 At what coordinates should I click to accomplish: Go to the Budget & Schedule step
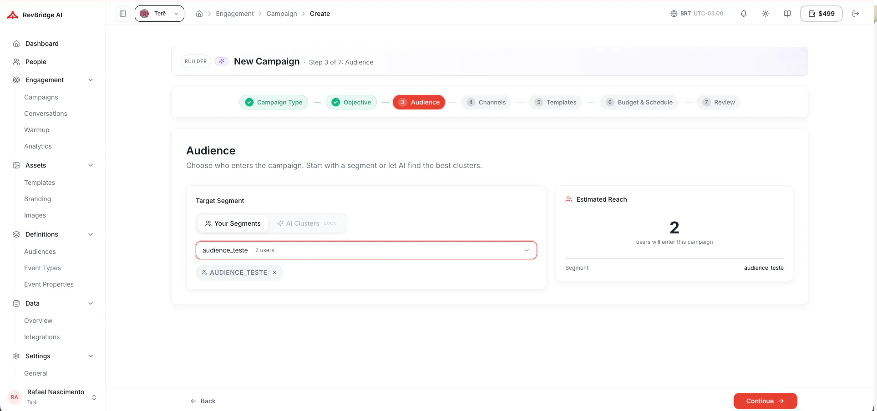639,102
